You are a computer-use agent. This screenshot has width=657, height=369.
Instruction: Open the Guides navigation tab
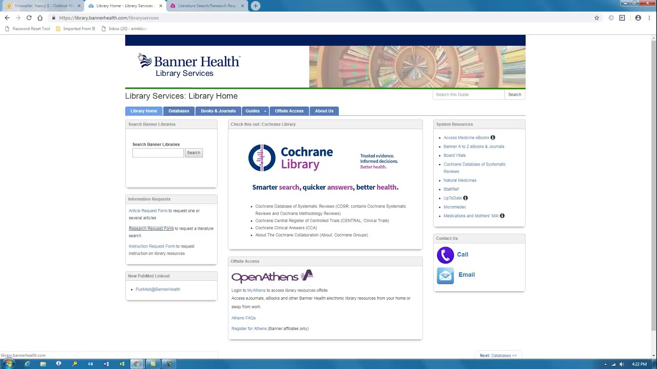[252, 111]
